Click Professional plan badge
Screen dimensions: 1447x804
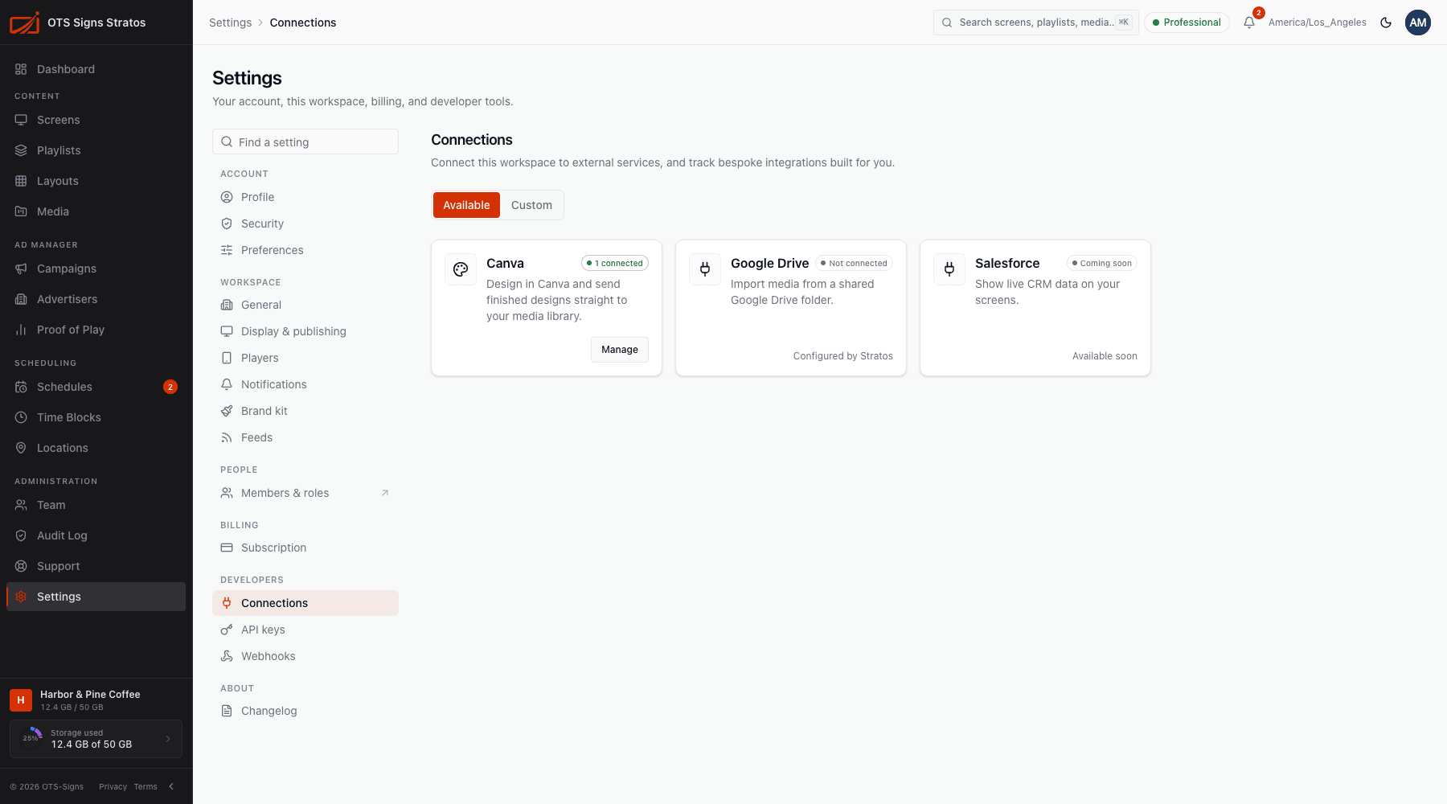click(1187, 23)
